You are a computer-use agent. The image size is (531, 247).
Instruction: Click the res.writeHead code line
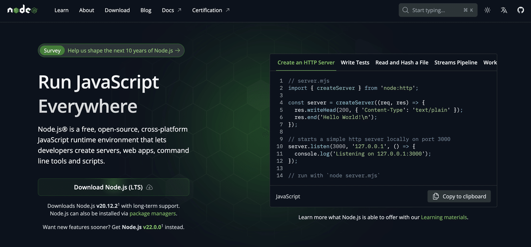coord(378,110)
